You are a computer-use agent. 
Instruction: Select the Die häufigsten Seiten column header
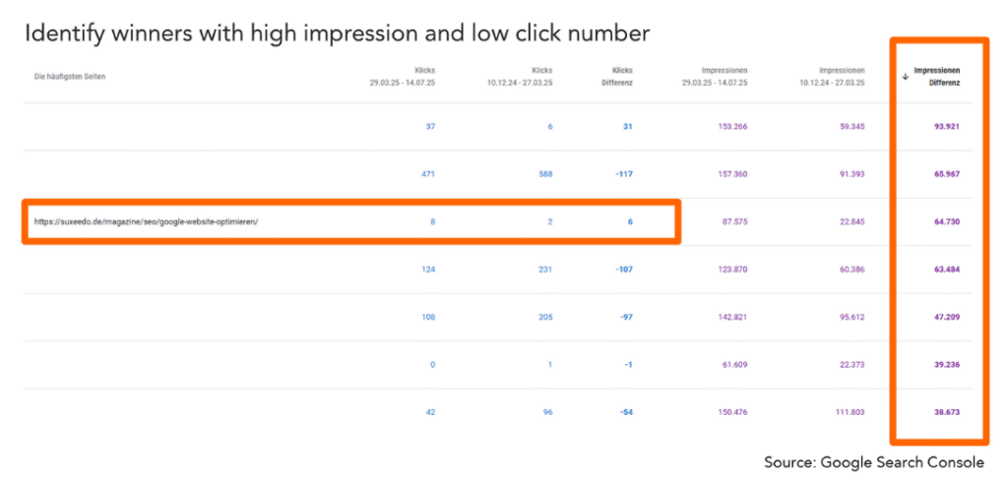tap(70, 77)
